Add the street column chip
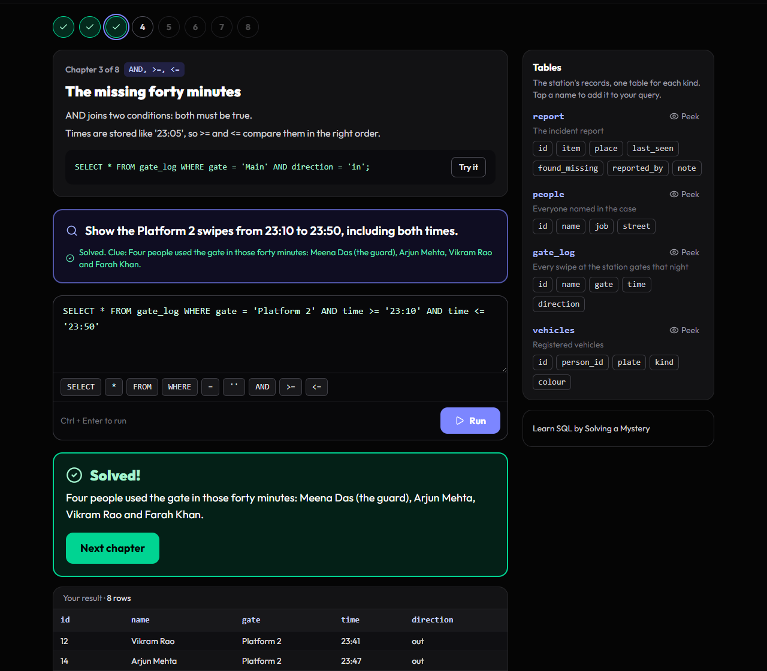Screen dimensions: 767x671 coord(636,226)
